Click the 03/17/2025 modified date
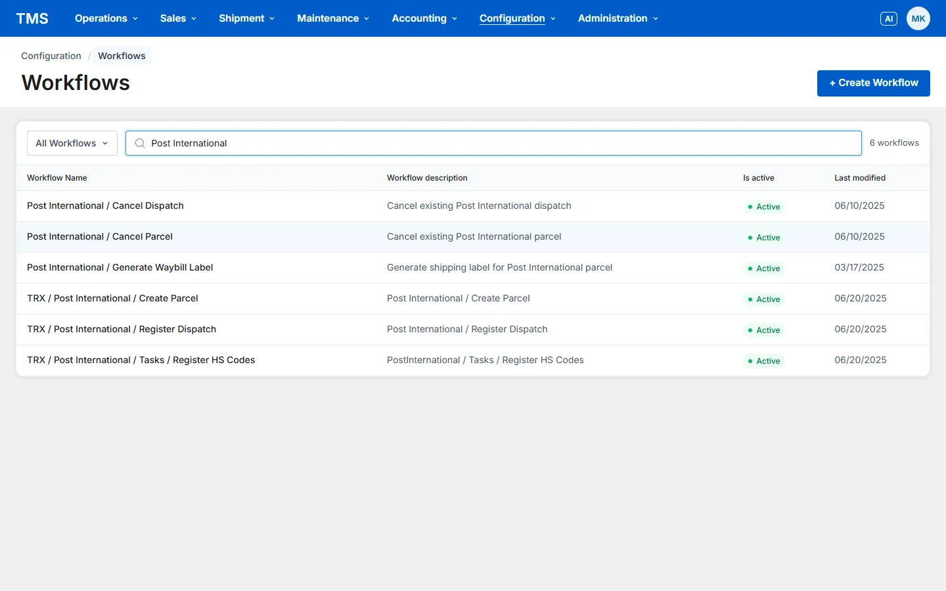 pyautogui.click(x=859, y=268)
